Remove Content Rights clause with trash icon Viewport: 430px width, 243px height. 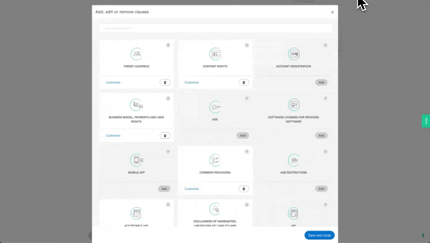(243, 82)
